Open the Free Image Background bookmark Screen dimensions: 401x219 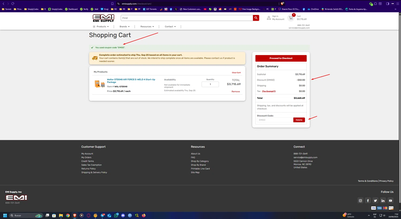click(250, 9)
